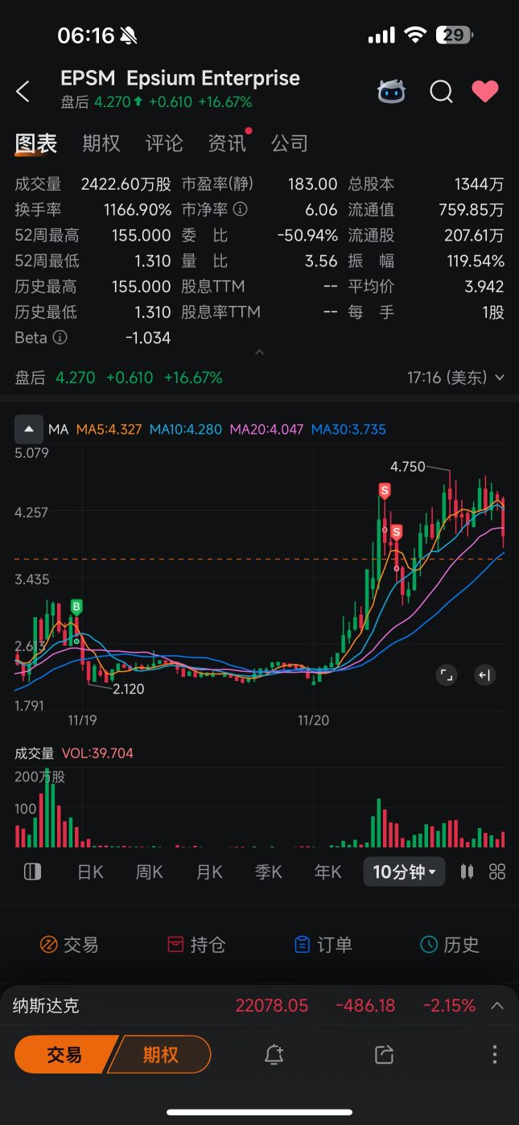Collapse the MA indicator arrow button
Image resolution: width=519 pixels, height=1125 pixels.
pyautogui.click(x=29, y=429)
